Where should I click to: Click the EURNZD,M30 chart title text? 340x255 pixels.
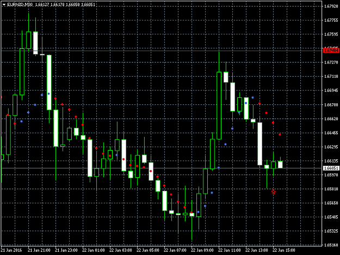[x=20, y=4]
